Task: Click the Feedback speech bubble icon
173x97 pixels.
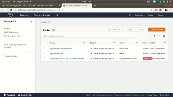Action: 5,95
